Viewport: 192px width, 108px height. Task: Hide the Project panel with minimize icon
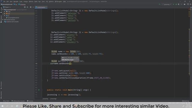point(33,7)
